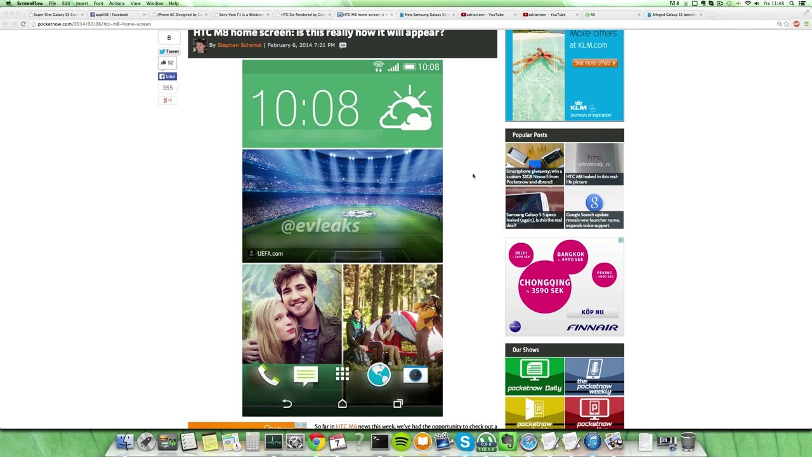Open Calculator in the dock
Screen dimensions: 812x457
click(x=252, y=441)
